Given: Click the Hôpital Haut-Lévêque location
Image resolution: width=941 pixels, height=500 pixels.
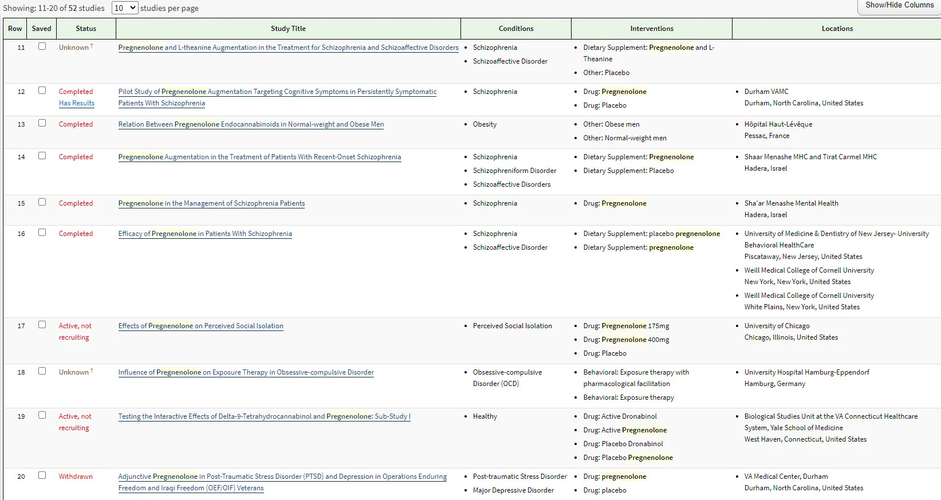Looking at the screenshot, I should click(778, 124).
